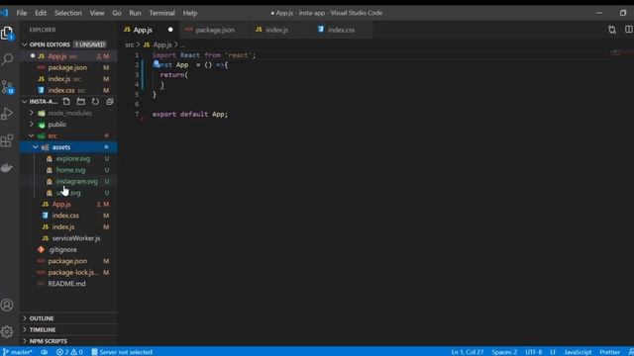
Task: Open the Selection menu
Action: (x=68, y=13)
